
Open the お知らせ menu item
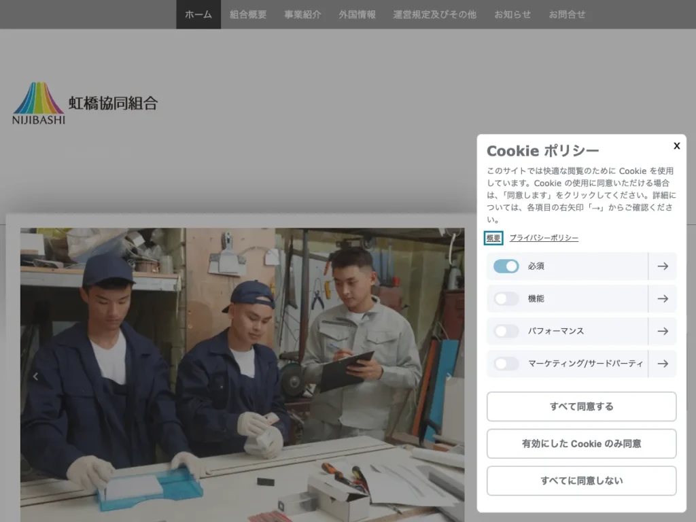click(x=512, y=14)
